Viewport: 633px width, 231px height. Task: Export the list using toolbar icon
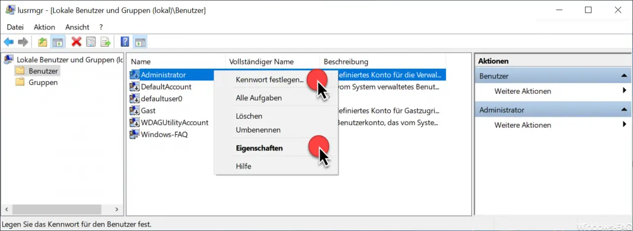tap(106, 42)
